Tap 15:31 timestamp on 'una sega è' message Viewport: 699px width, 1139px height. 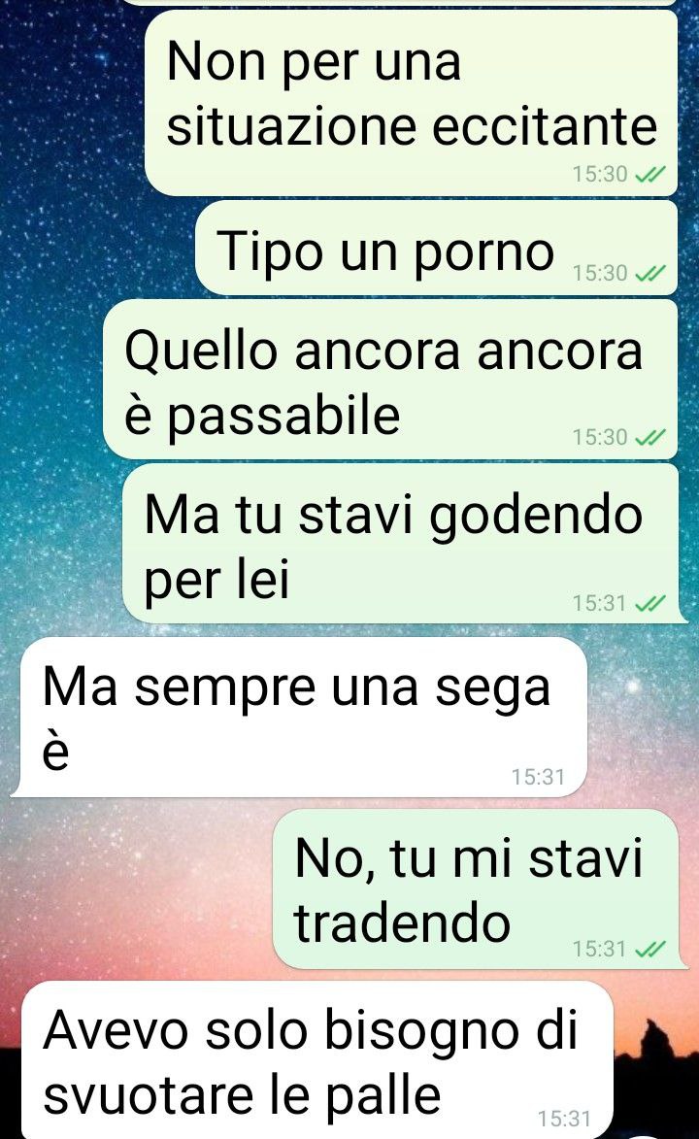538,777
